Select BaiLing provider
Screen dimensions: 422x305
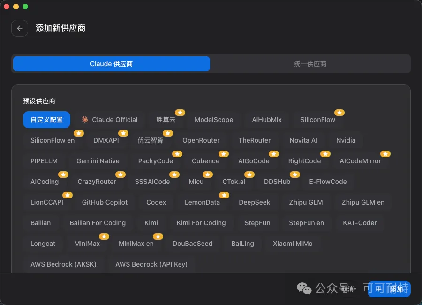pos(243,244)
